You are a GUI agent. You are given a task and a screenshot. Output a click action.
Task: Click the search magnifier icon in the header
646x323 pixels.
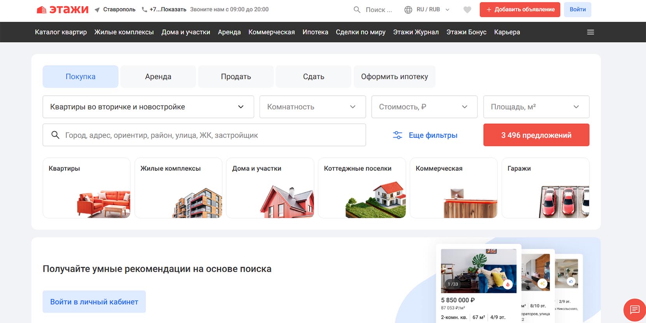pyautogui.click(x=356, y=10)
